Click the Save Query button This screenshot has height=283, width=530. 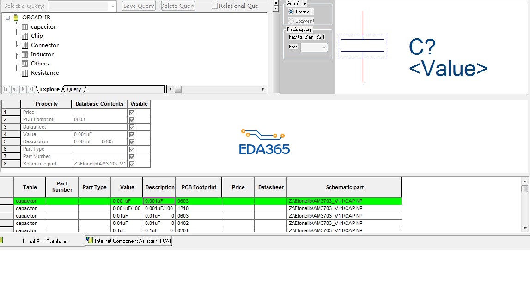[x=139, y=6]
